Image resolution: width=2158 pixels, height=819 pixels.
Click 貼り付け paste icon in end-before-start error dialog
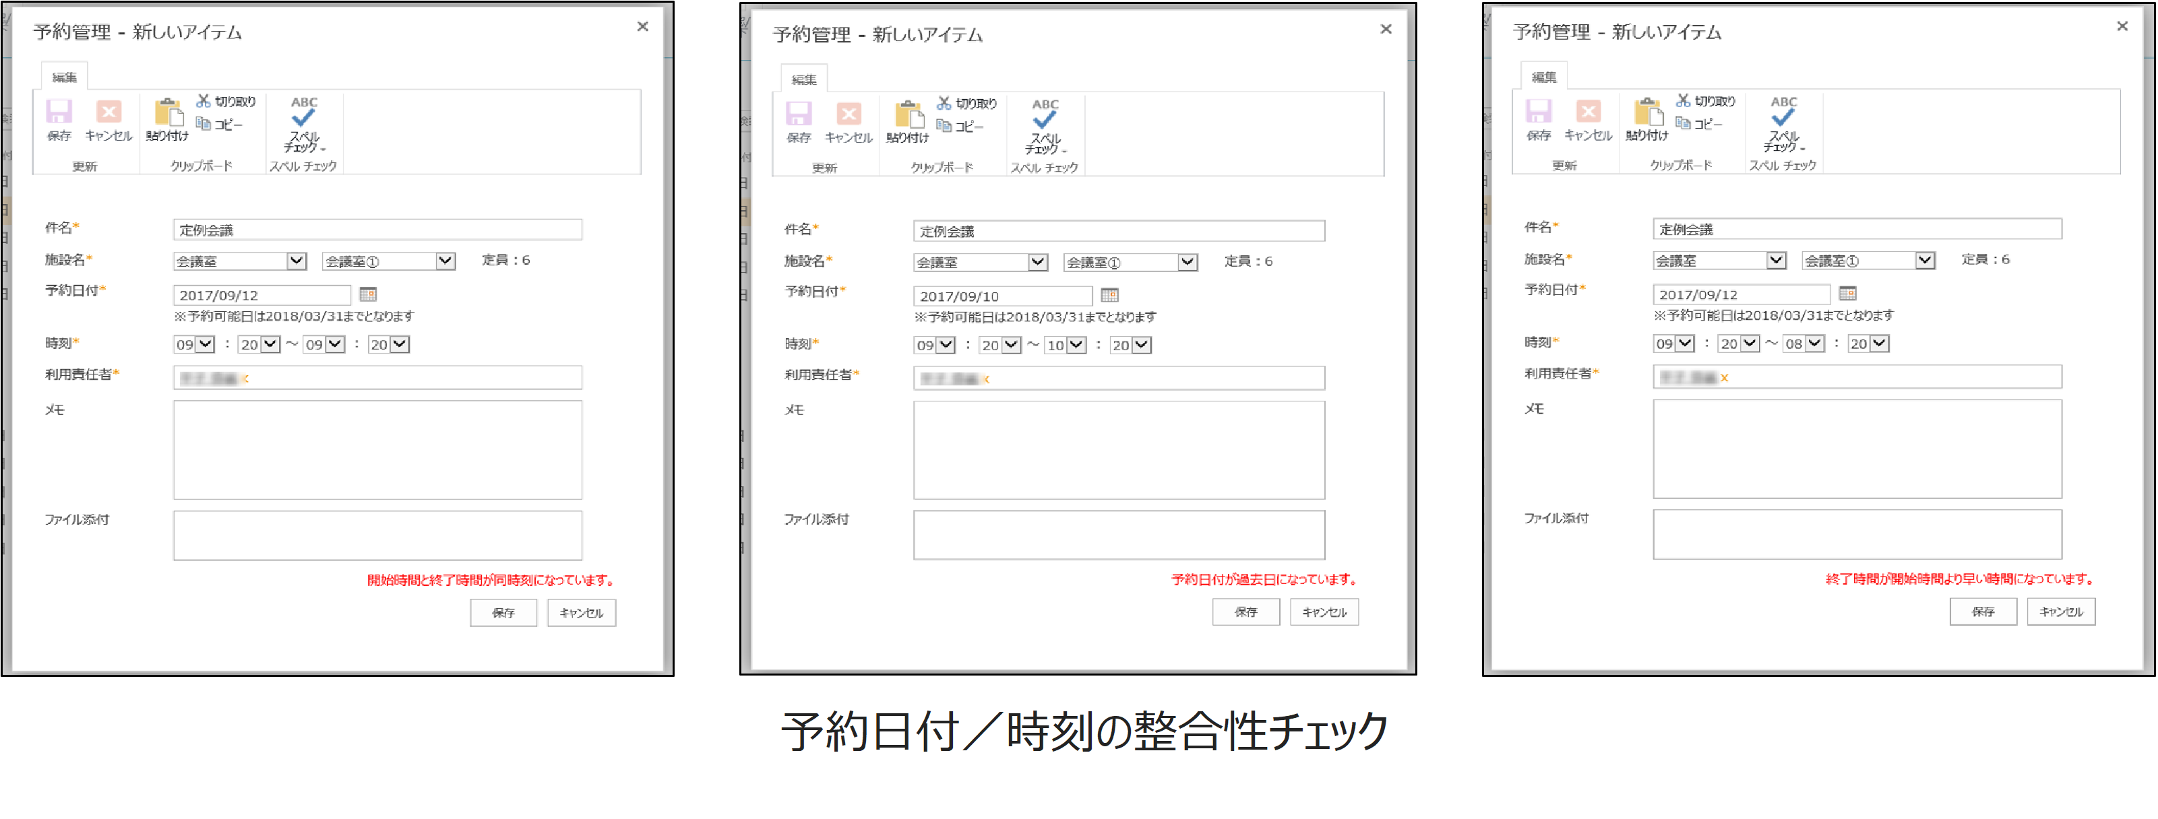click(1647, 120)
